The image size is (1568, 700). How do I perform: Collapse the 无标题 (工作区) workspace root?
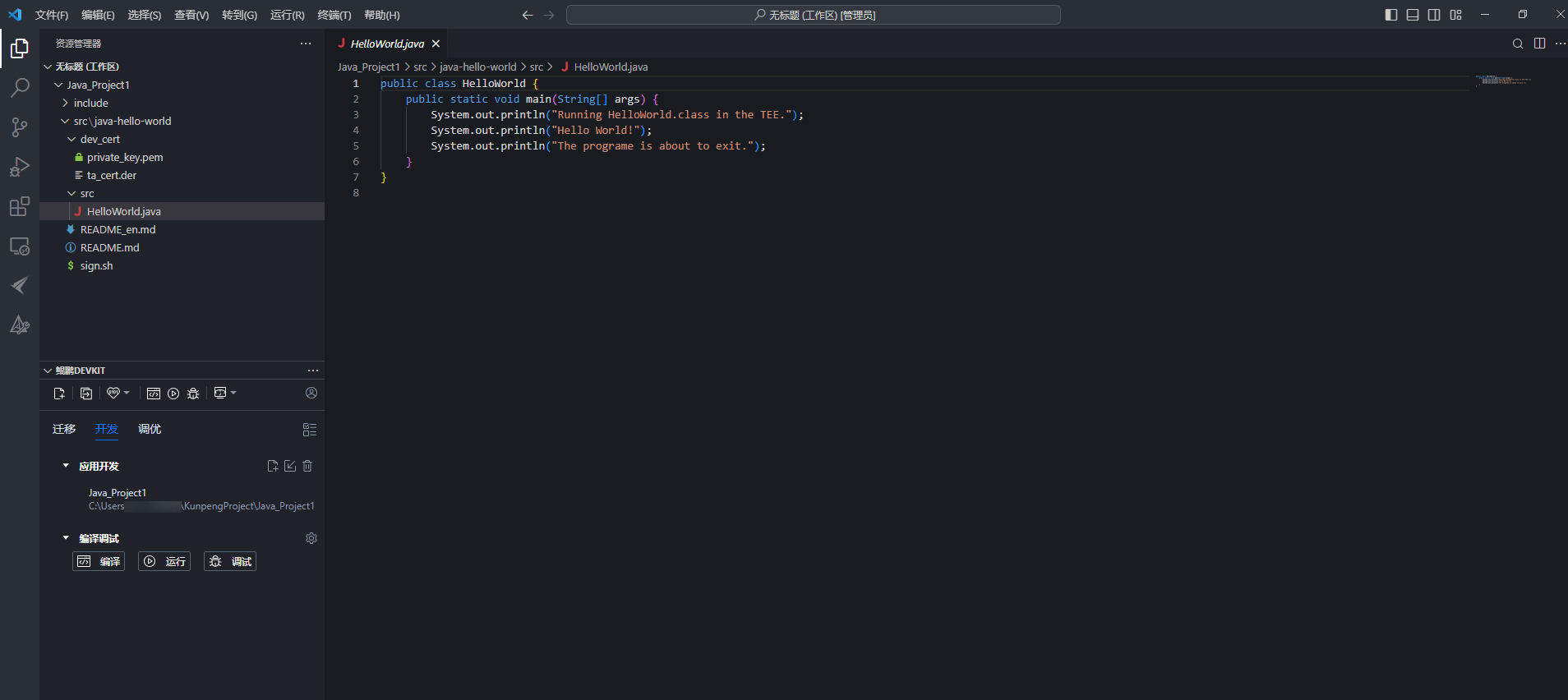coord(48,67)
